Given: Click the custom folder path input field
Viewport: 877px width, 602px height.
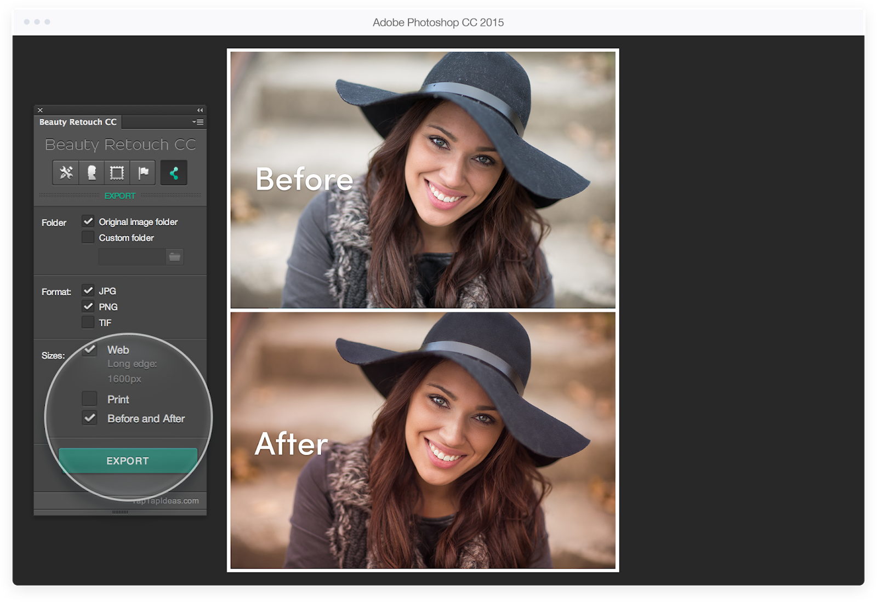Looking at the screenshot, I should (x=132, y=256).
